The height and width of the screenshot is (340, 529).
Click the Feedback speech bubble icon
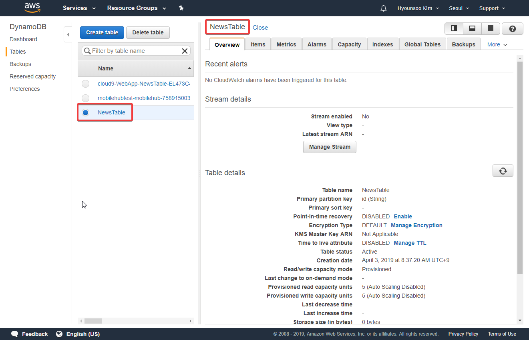click(15, 334)
